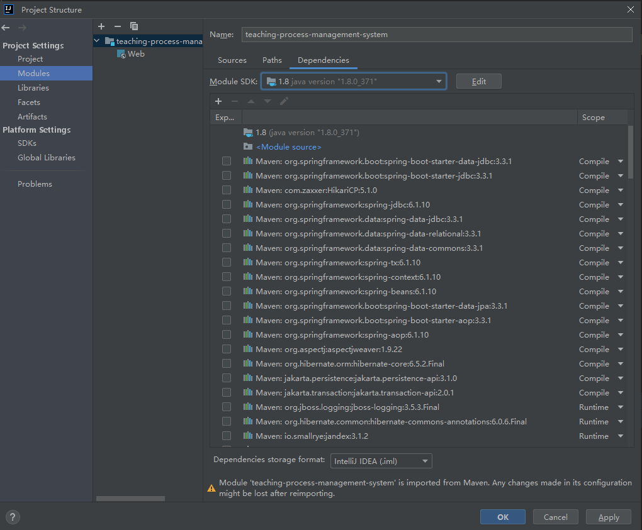Click the Cancel button

pyautogui.click(x=556, y=517)
